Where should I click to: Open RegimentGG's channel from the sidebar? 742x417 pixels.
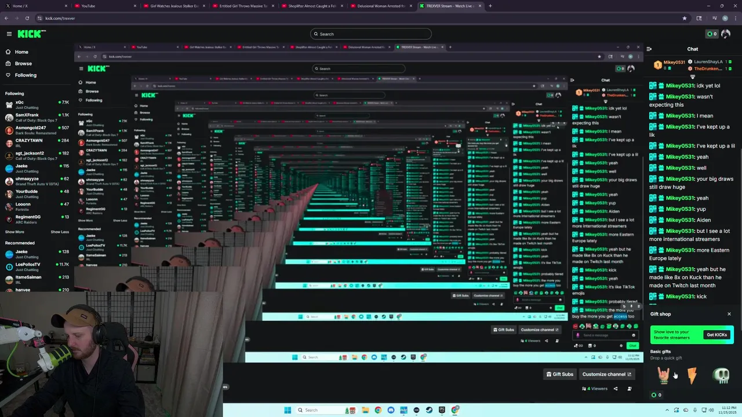pos(37,219)
